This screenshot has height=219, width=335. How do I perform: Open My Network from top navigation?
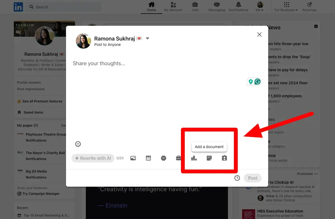pos(173,7)
